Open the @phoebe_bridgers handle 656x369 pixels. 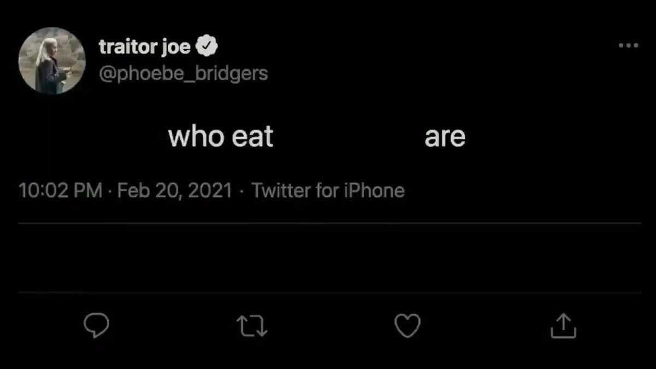tap(183, 73)
